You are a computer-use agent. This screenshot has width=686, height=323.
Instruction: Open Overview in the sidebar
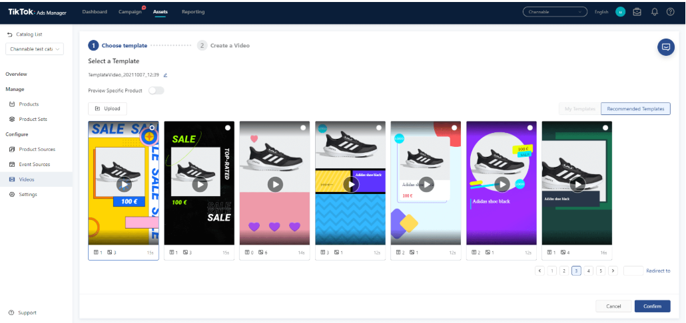click(x=16, y=74)
